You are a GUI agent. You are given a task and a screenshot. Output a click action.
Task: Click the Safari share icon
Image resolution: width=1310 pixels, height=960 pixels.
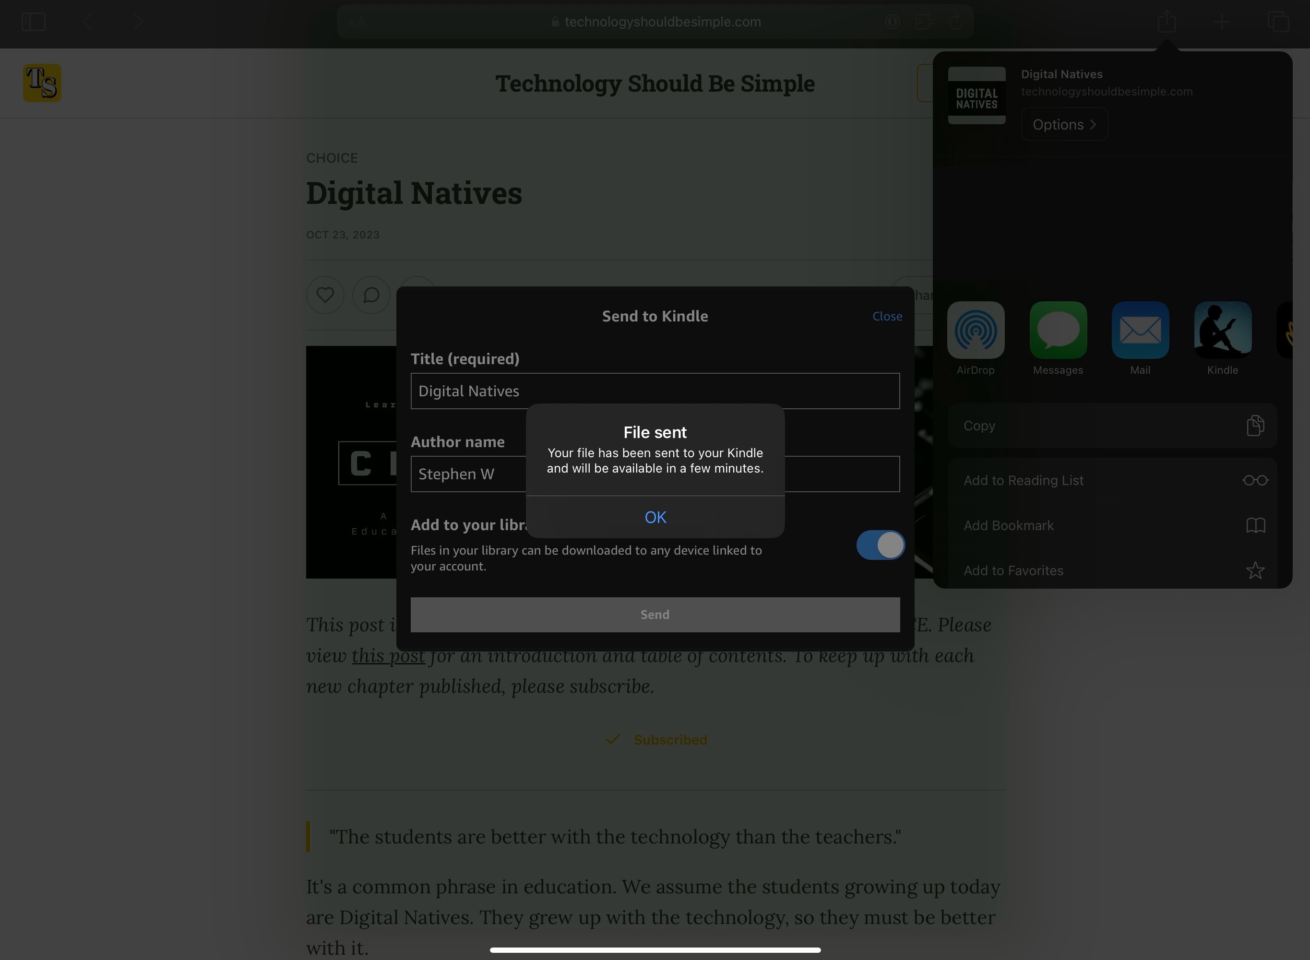[1167, 22]
